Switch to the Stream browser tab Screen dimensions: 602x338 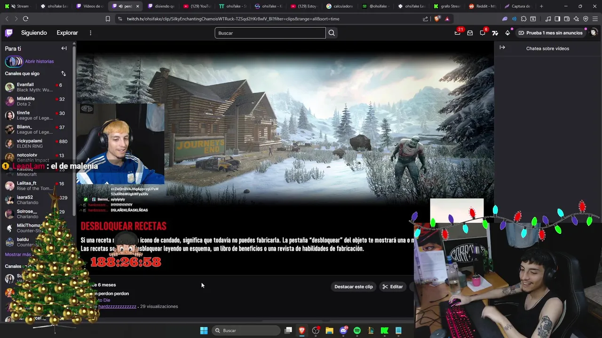coord(19,6)
